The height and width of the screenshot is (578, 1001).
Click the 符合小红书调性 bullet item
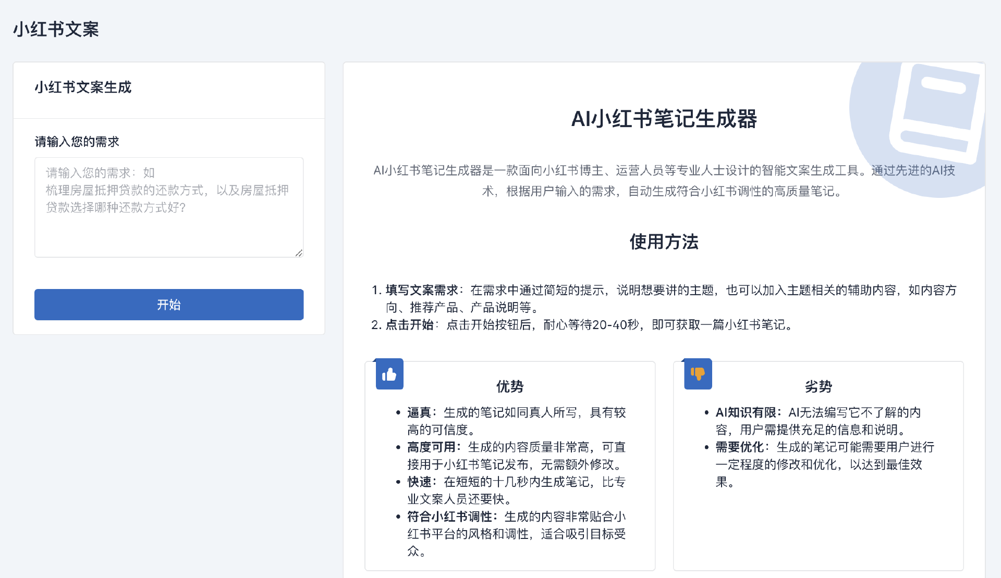516,533
